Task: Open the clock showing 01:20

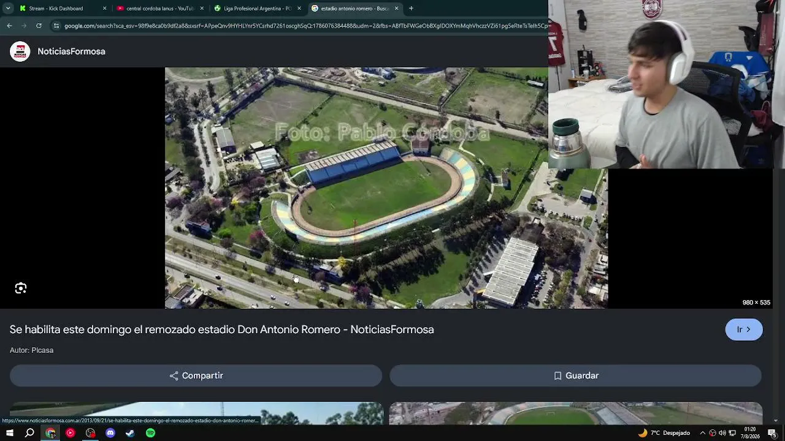Action: point(750,433)
